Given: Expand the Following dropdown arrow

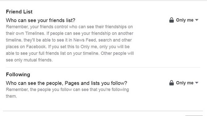Looking at the screenshot, I should [197, 83].
